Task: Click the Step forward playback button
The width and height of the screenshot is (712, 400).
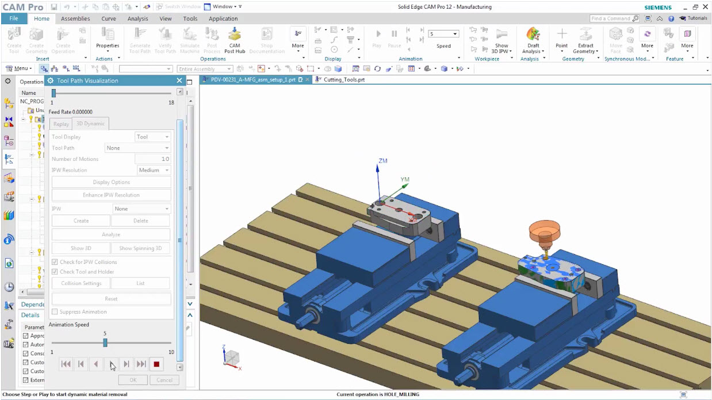Action: (127, 364)
